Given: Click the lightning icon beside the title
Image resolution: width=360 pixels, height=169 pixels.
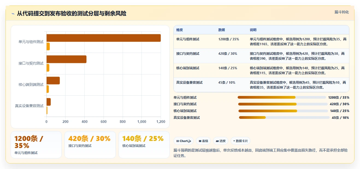Looking at the screenshot, I should coord(13,14).
